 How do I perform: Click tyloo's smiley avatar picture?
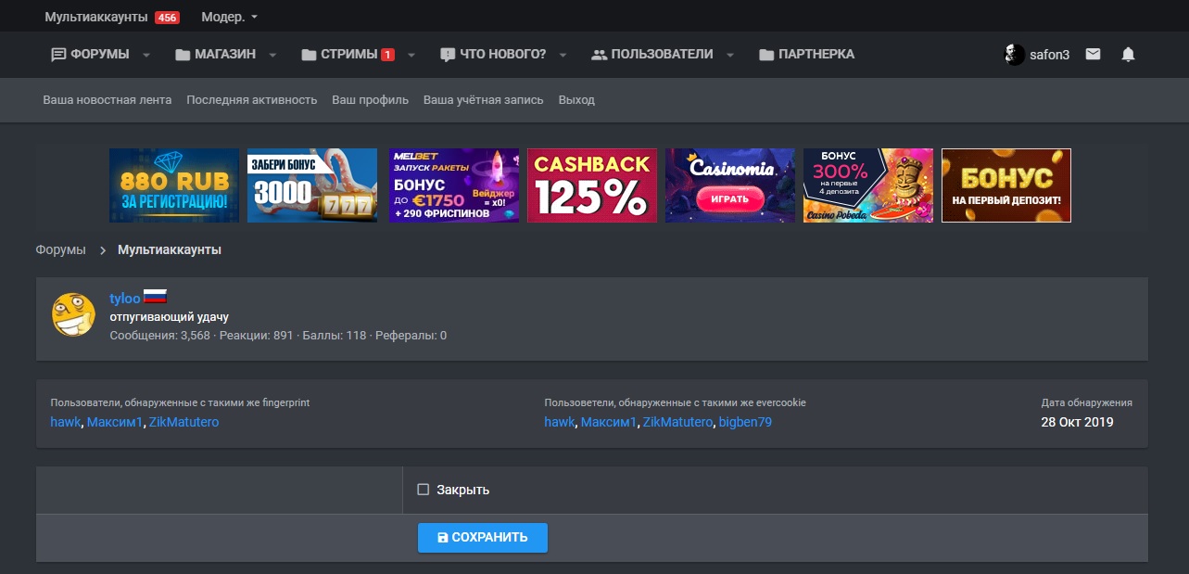click(73, 315)
